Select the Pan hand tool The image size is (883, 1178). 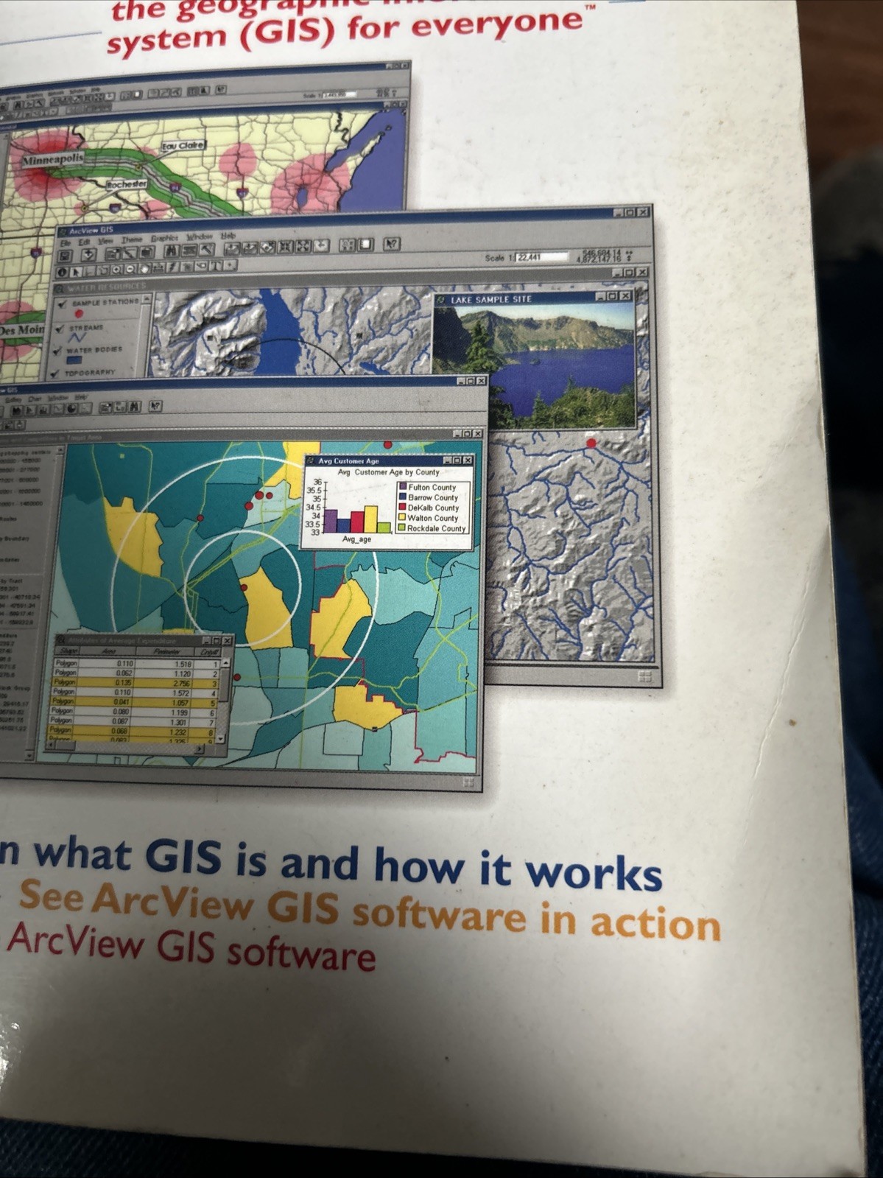tap(145, 269)
